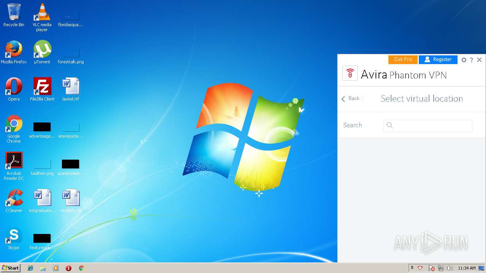
Task: Close the Avira Phantom VPN panel
Action: [479, 60]
